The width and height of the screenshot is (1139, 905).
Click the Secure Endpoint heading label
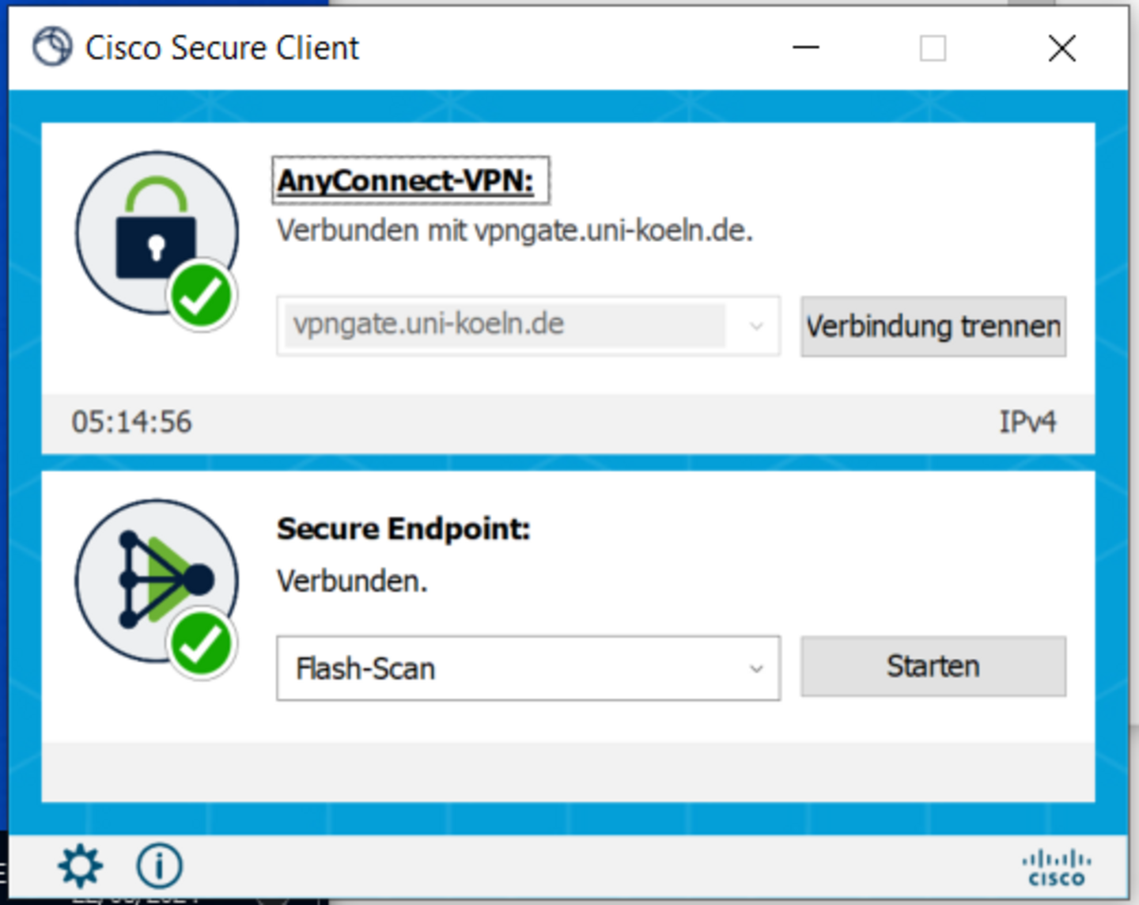click(x=403, y=528)
